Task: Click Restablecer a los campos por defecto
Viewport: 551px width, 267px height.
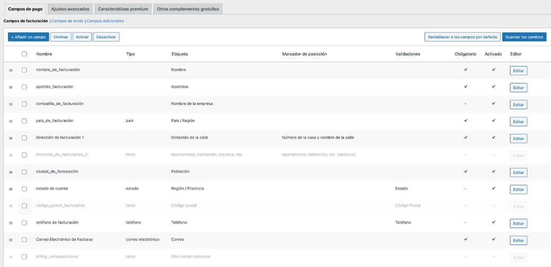Action: [462, 37]
